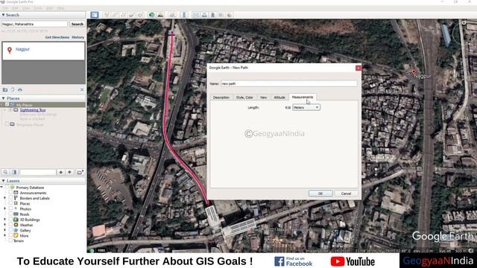This screenshot has height=268, width=477.
Task: Toggle the Borders and Labels layer checkbox
Action: pos(10,198)
